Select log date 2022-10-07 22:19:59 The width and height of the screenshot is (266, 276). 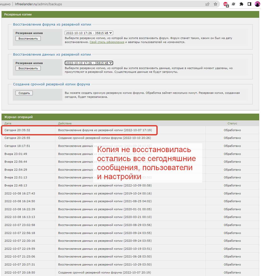[20, 249]
